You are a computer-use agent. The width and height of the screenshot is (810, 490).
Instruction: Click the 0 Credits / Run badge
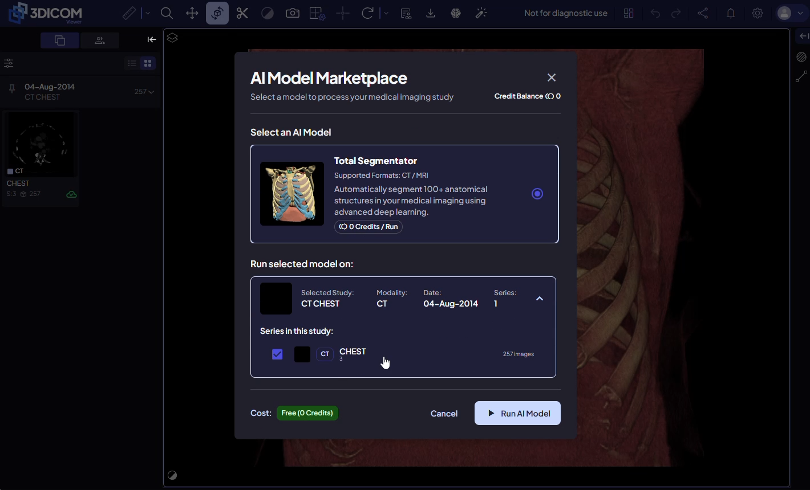point(368,227)
